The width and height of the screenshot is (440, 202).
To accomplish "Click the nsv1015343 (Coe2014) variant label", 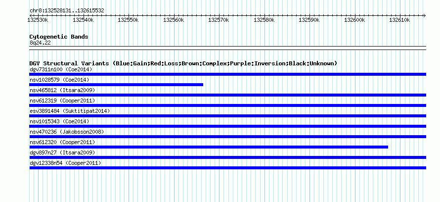I will pyautogui.click(x=59, y=121).
